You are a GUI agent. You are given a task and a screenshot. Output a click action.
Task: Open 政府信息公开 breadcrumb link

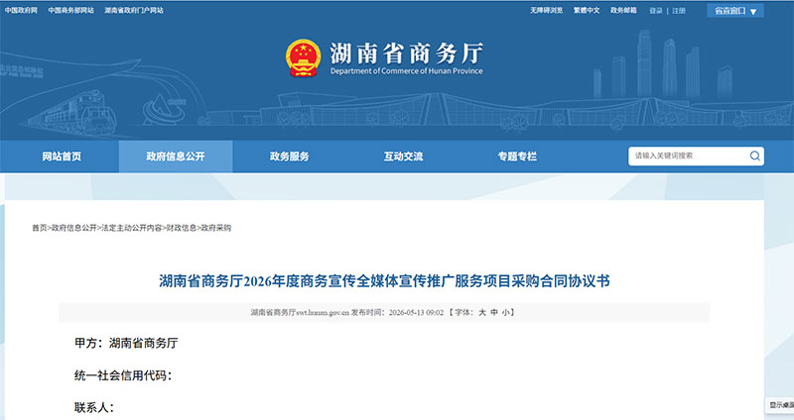pyautogui.click(x=73, y=228)
